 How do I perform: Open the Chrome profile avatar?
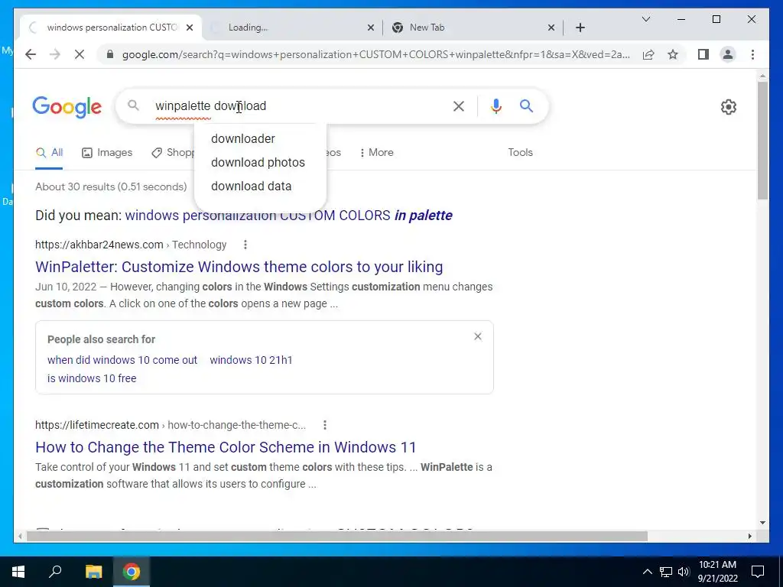coord(728,54)
